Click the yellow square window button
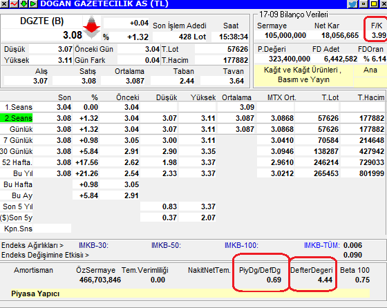 tap(374, 3)
